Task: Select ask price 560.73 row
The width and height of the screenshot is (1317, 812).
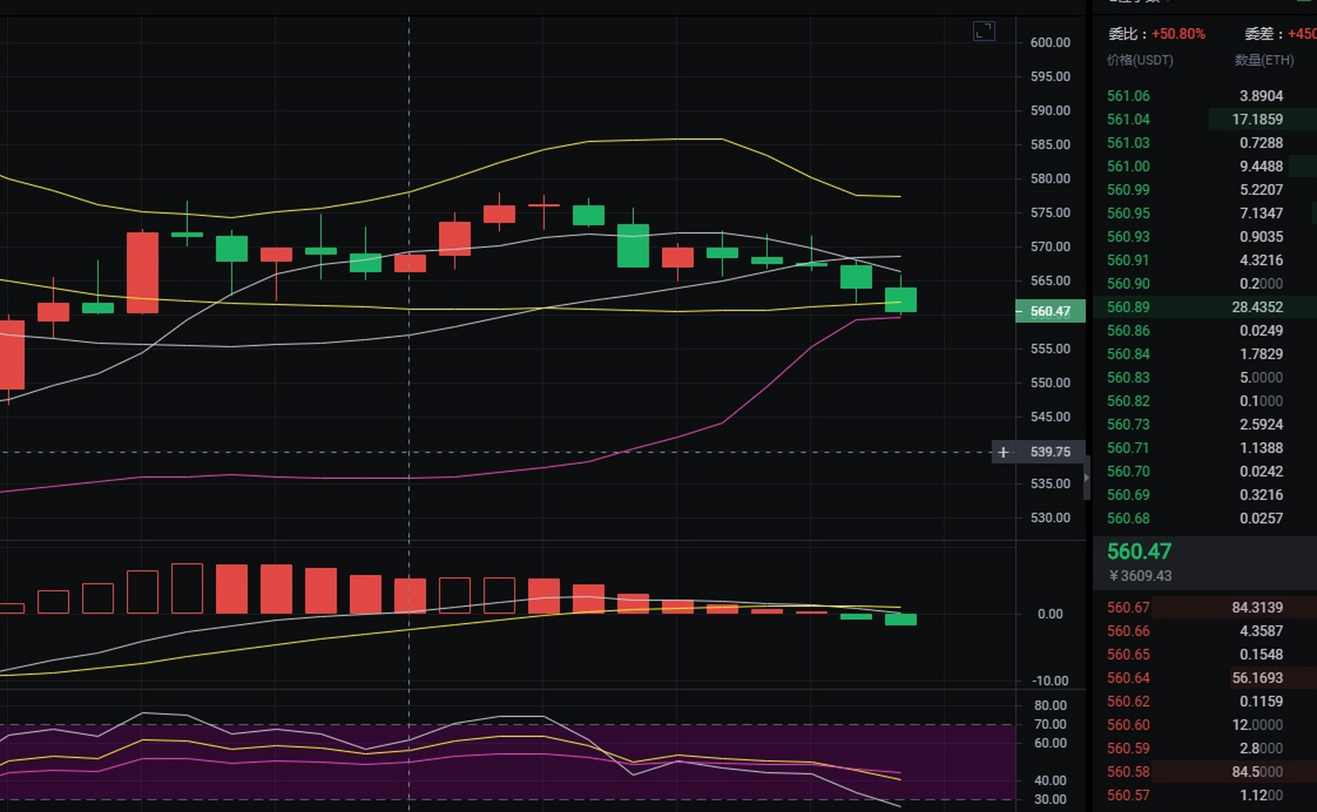Action: point(1205,424)
